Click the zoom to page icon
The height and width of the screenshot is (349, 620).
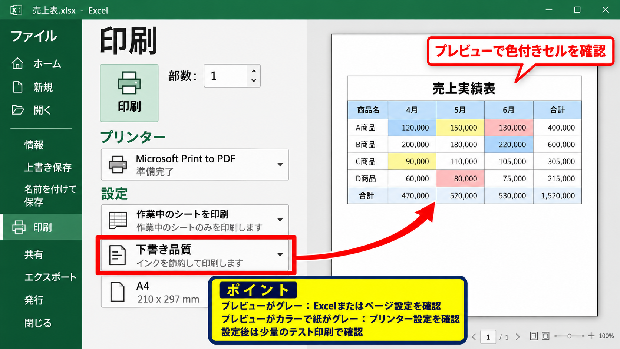(x=545, y=336)
